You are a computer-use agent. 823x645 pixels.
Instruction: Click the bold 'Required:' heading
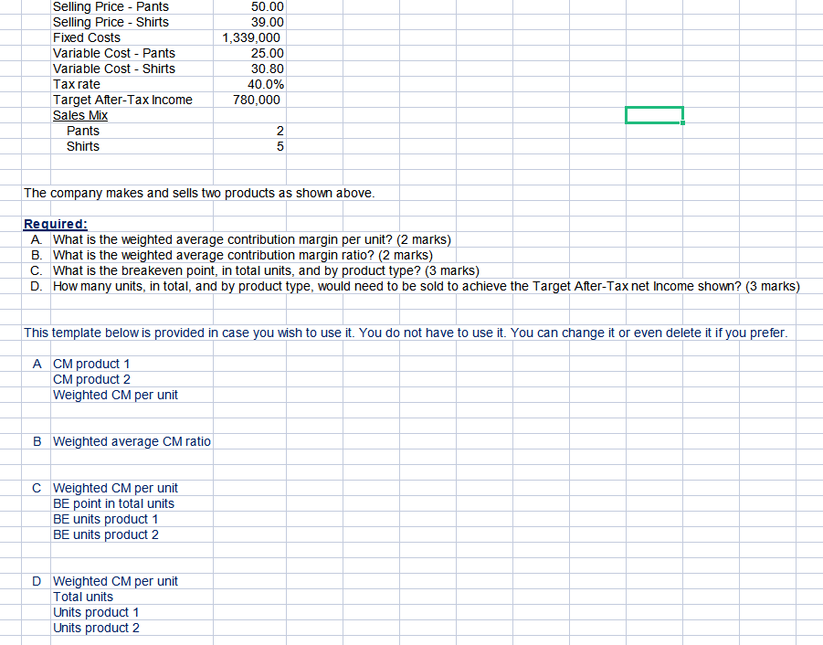click(55, 224)
